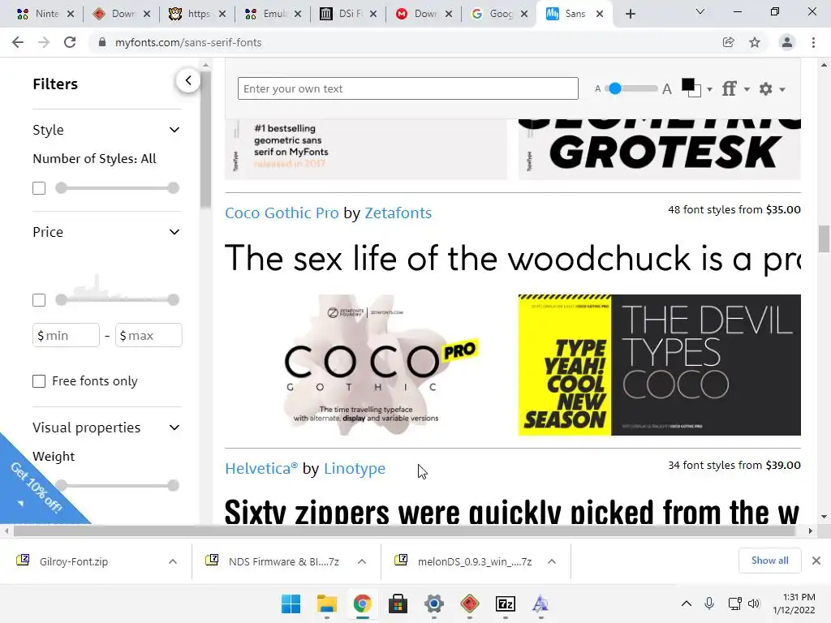The image size is (831, 623).
Task: Click the $ max price field
Action: [x=149, y=335]
